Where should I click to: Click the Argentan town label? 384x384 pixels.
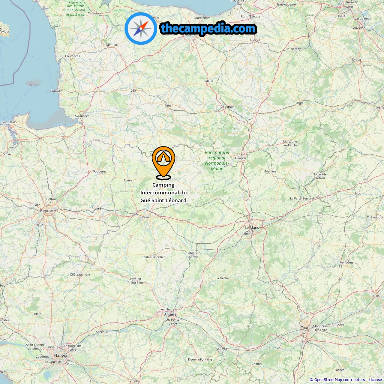(228, 107)
